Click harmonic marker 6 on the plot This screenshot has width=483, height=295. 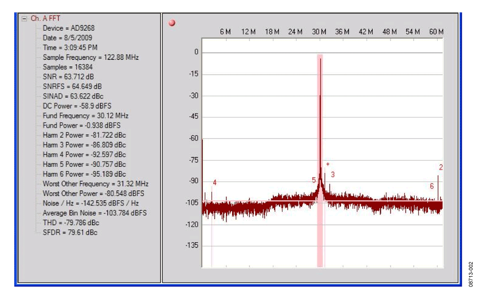click(x=432, y=186)
